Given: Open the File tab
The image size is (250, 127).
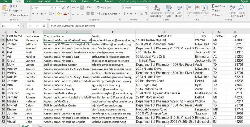Looking at the screenshot, I should tap(6, 1).
